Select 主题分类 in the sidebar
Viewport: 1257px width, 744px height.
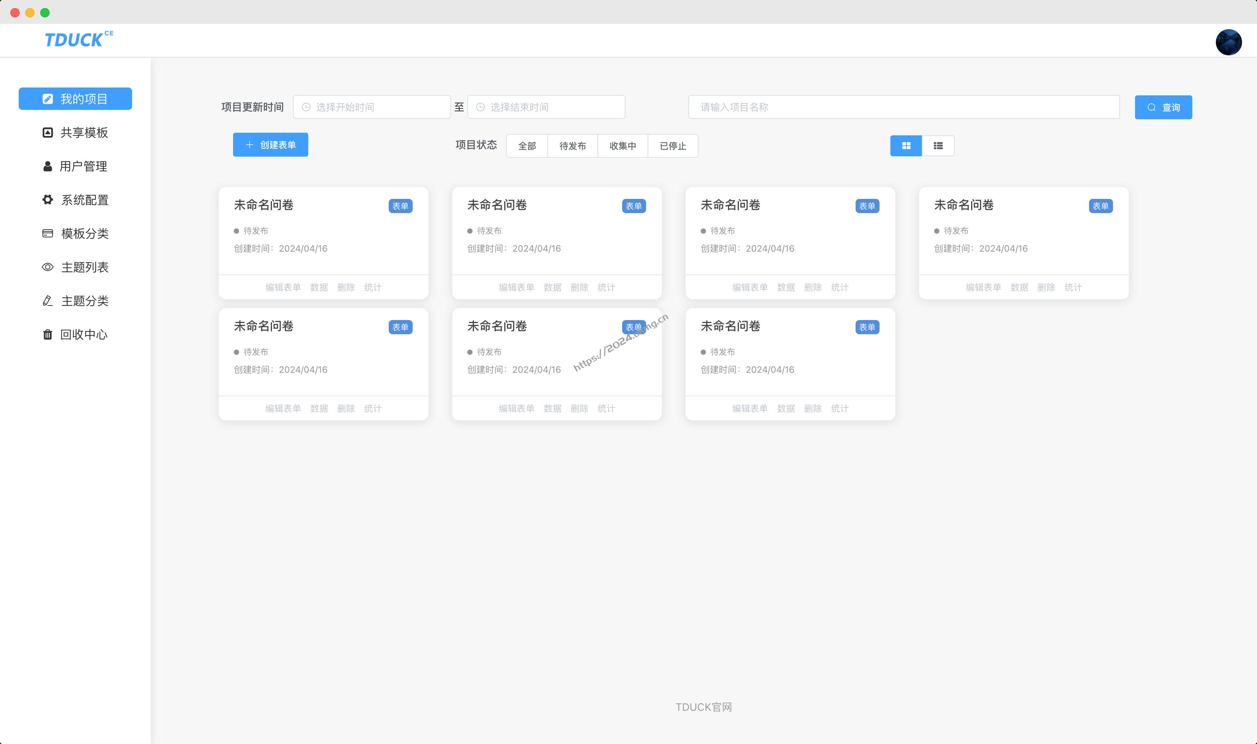point(75,300)
